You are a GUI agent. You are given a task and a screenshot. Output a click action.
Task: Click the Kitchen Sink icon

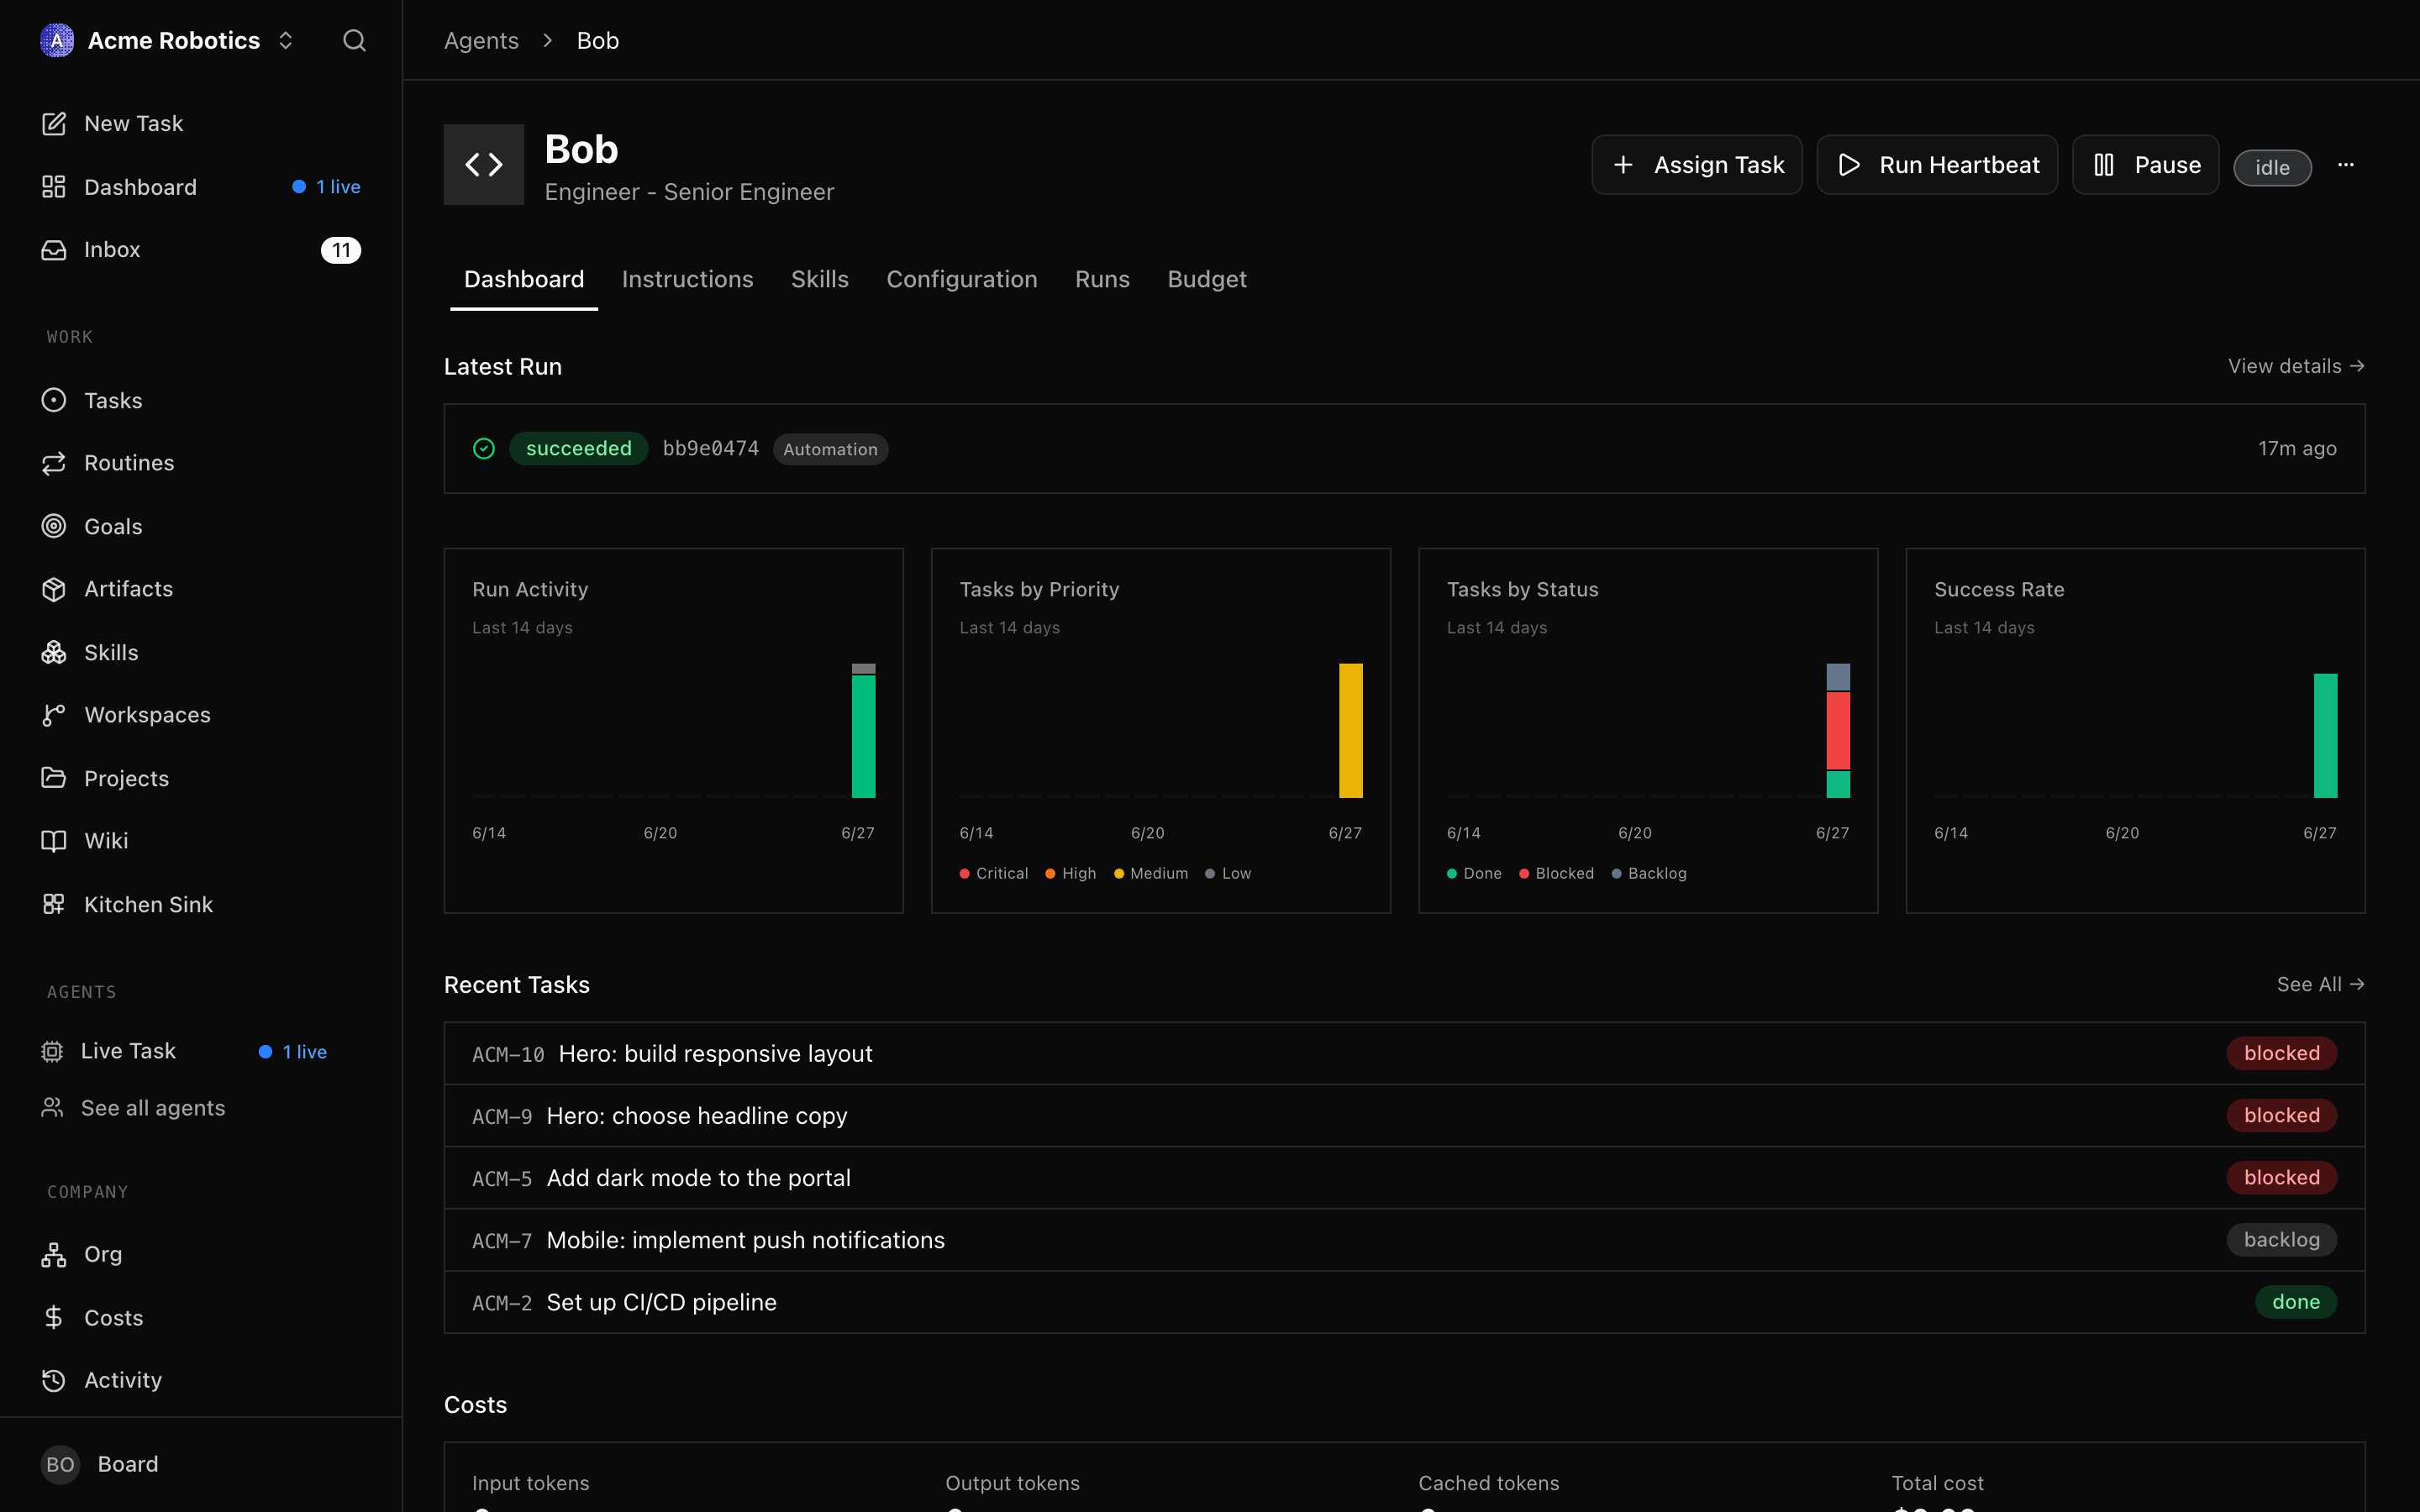54,904
